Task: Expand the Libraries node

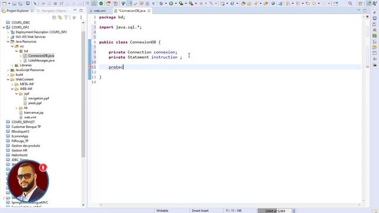Action: click(12, 65)
